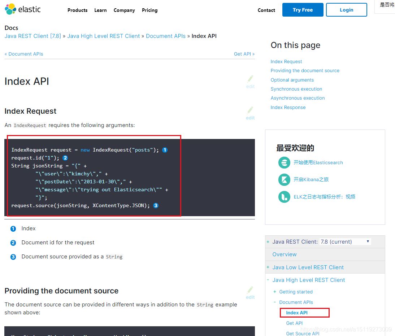Select Index API in the sidebar tree
This screenshot has height=336, width=395.
click(297, 313)
